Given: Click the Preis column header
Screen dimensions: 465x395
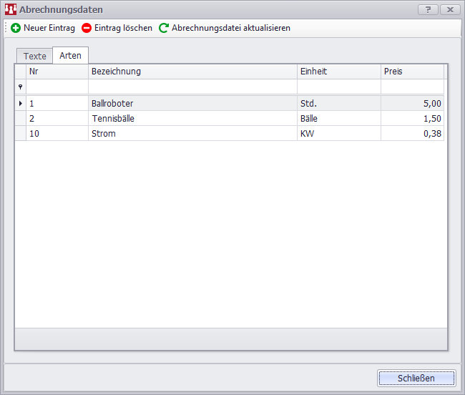Looking at the screenshot, I should click(x=411, y=72).
